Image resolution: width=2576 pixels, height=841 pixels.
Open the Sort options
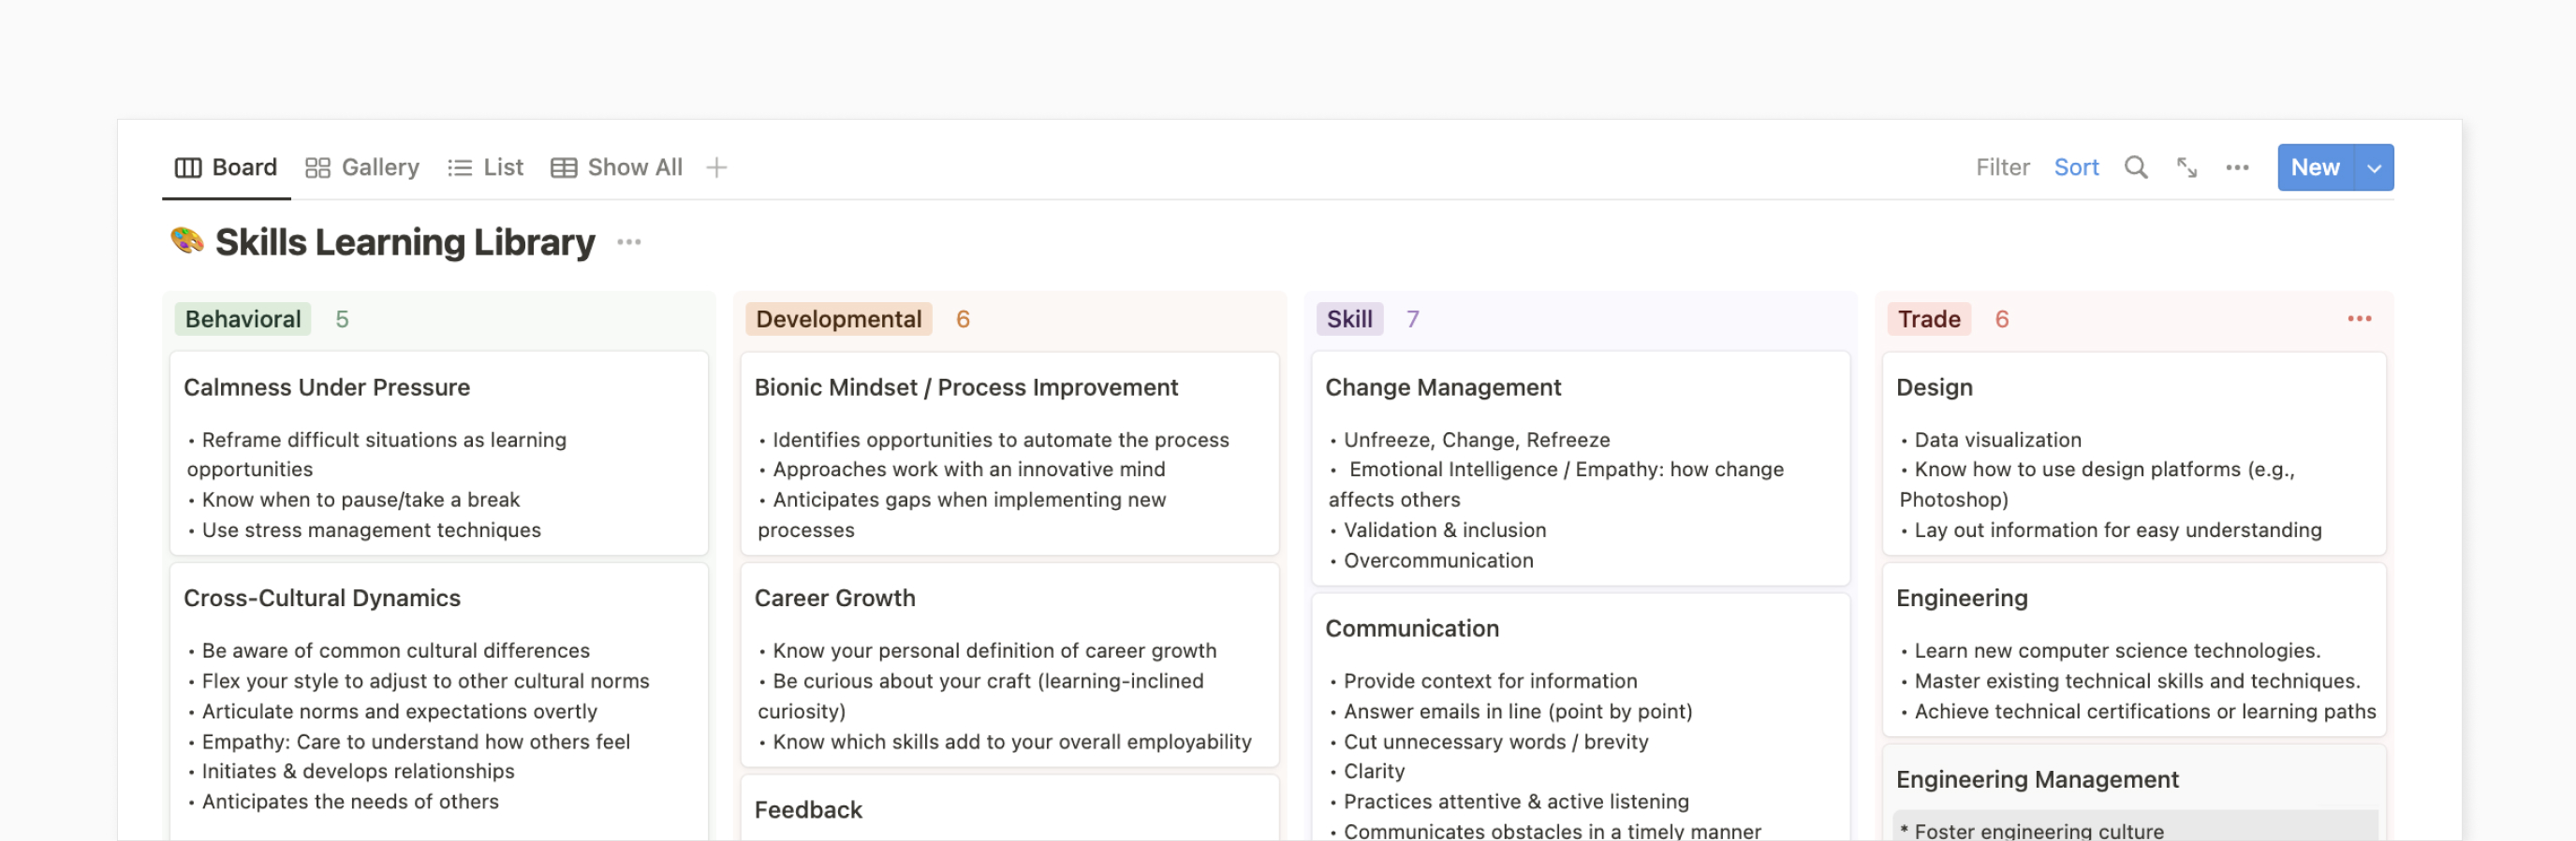pos(2076,167)
